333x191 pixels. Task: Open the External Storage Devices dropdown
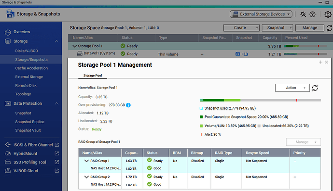click(261, 14)
